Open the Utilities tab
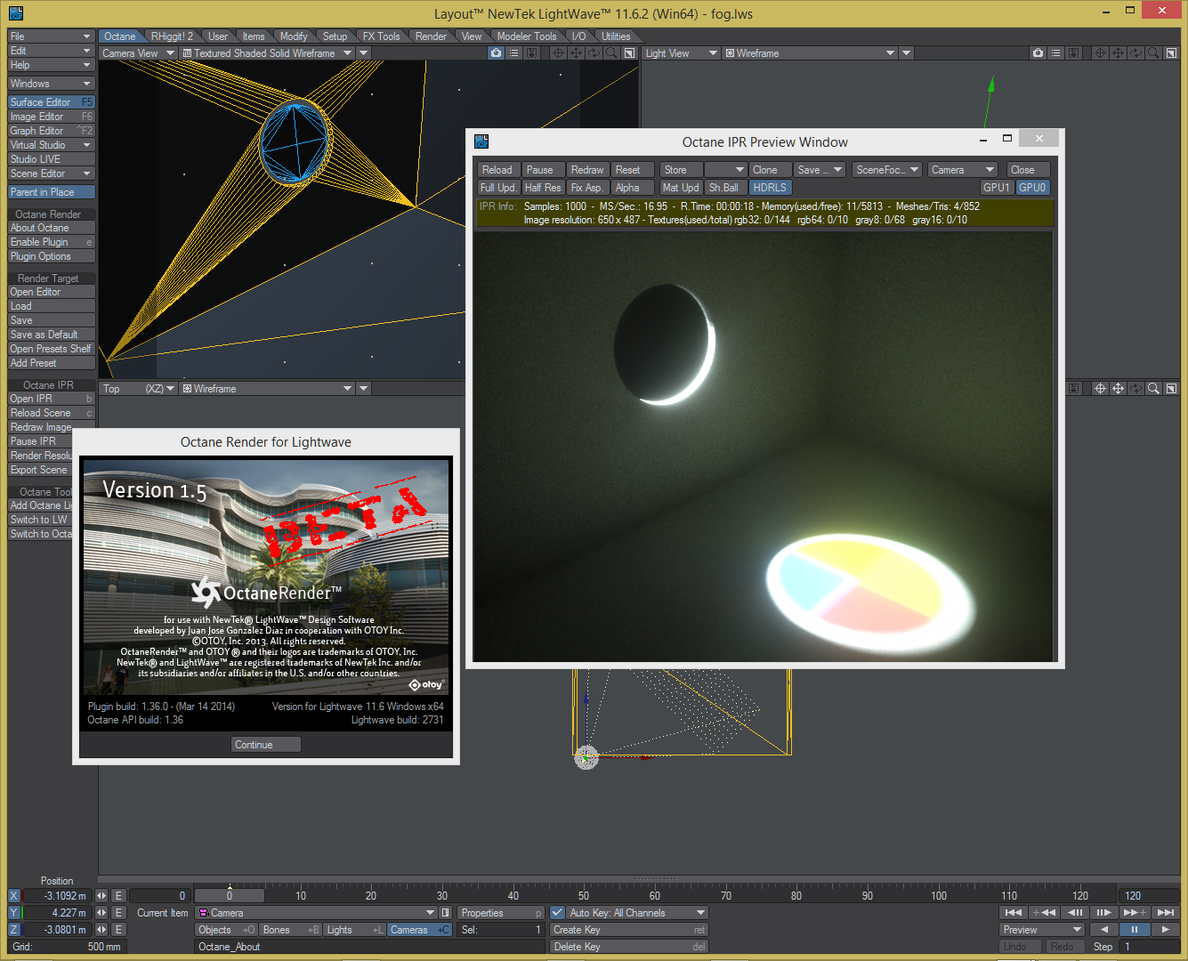This screenshot has width=1188, height=961. pos(616,36)
